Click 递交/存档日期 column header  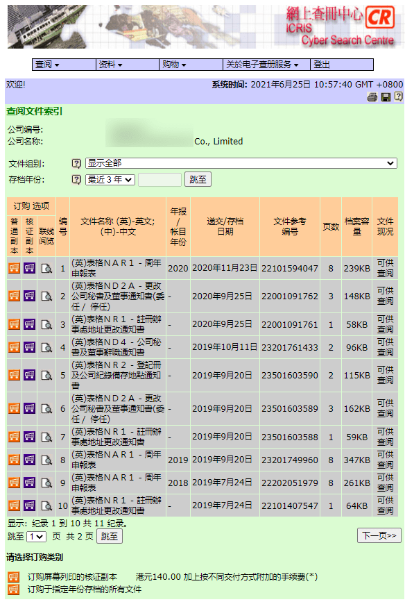point(225,226)
